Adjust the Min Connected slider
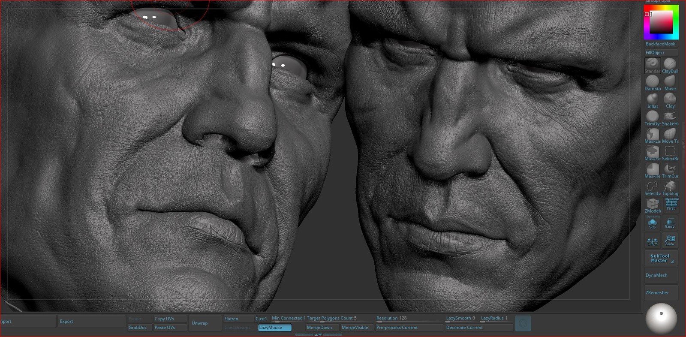The image size is (686, 337). coord(288,319)
